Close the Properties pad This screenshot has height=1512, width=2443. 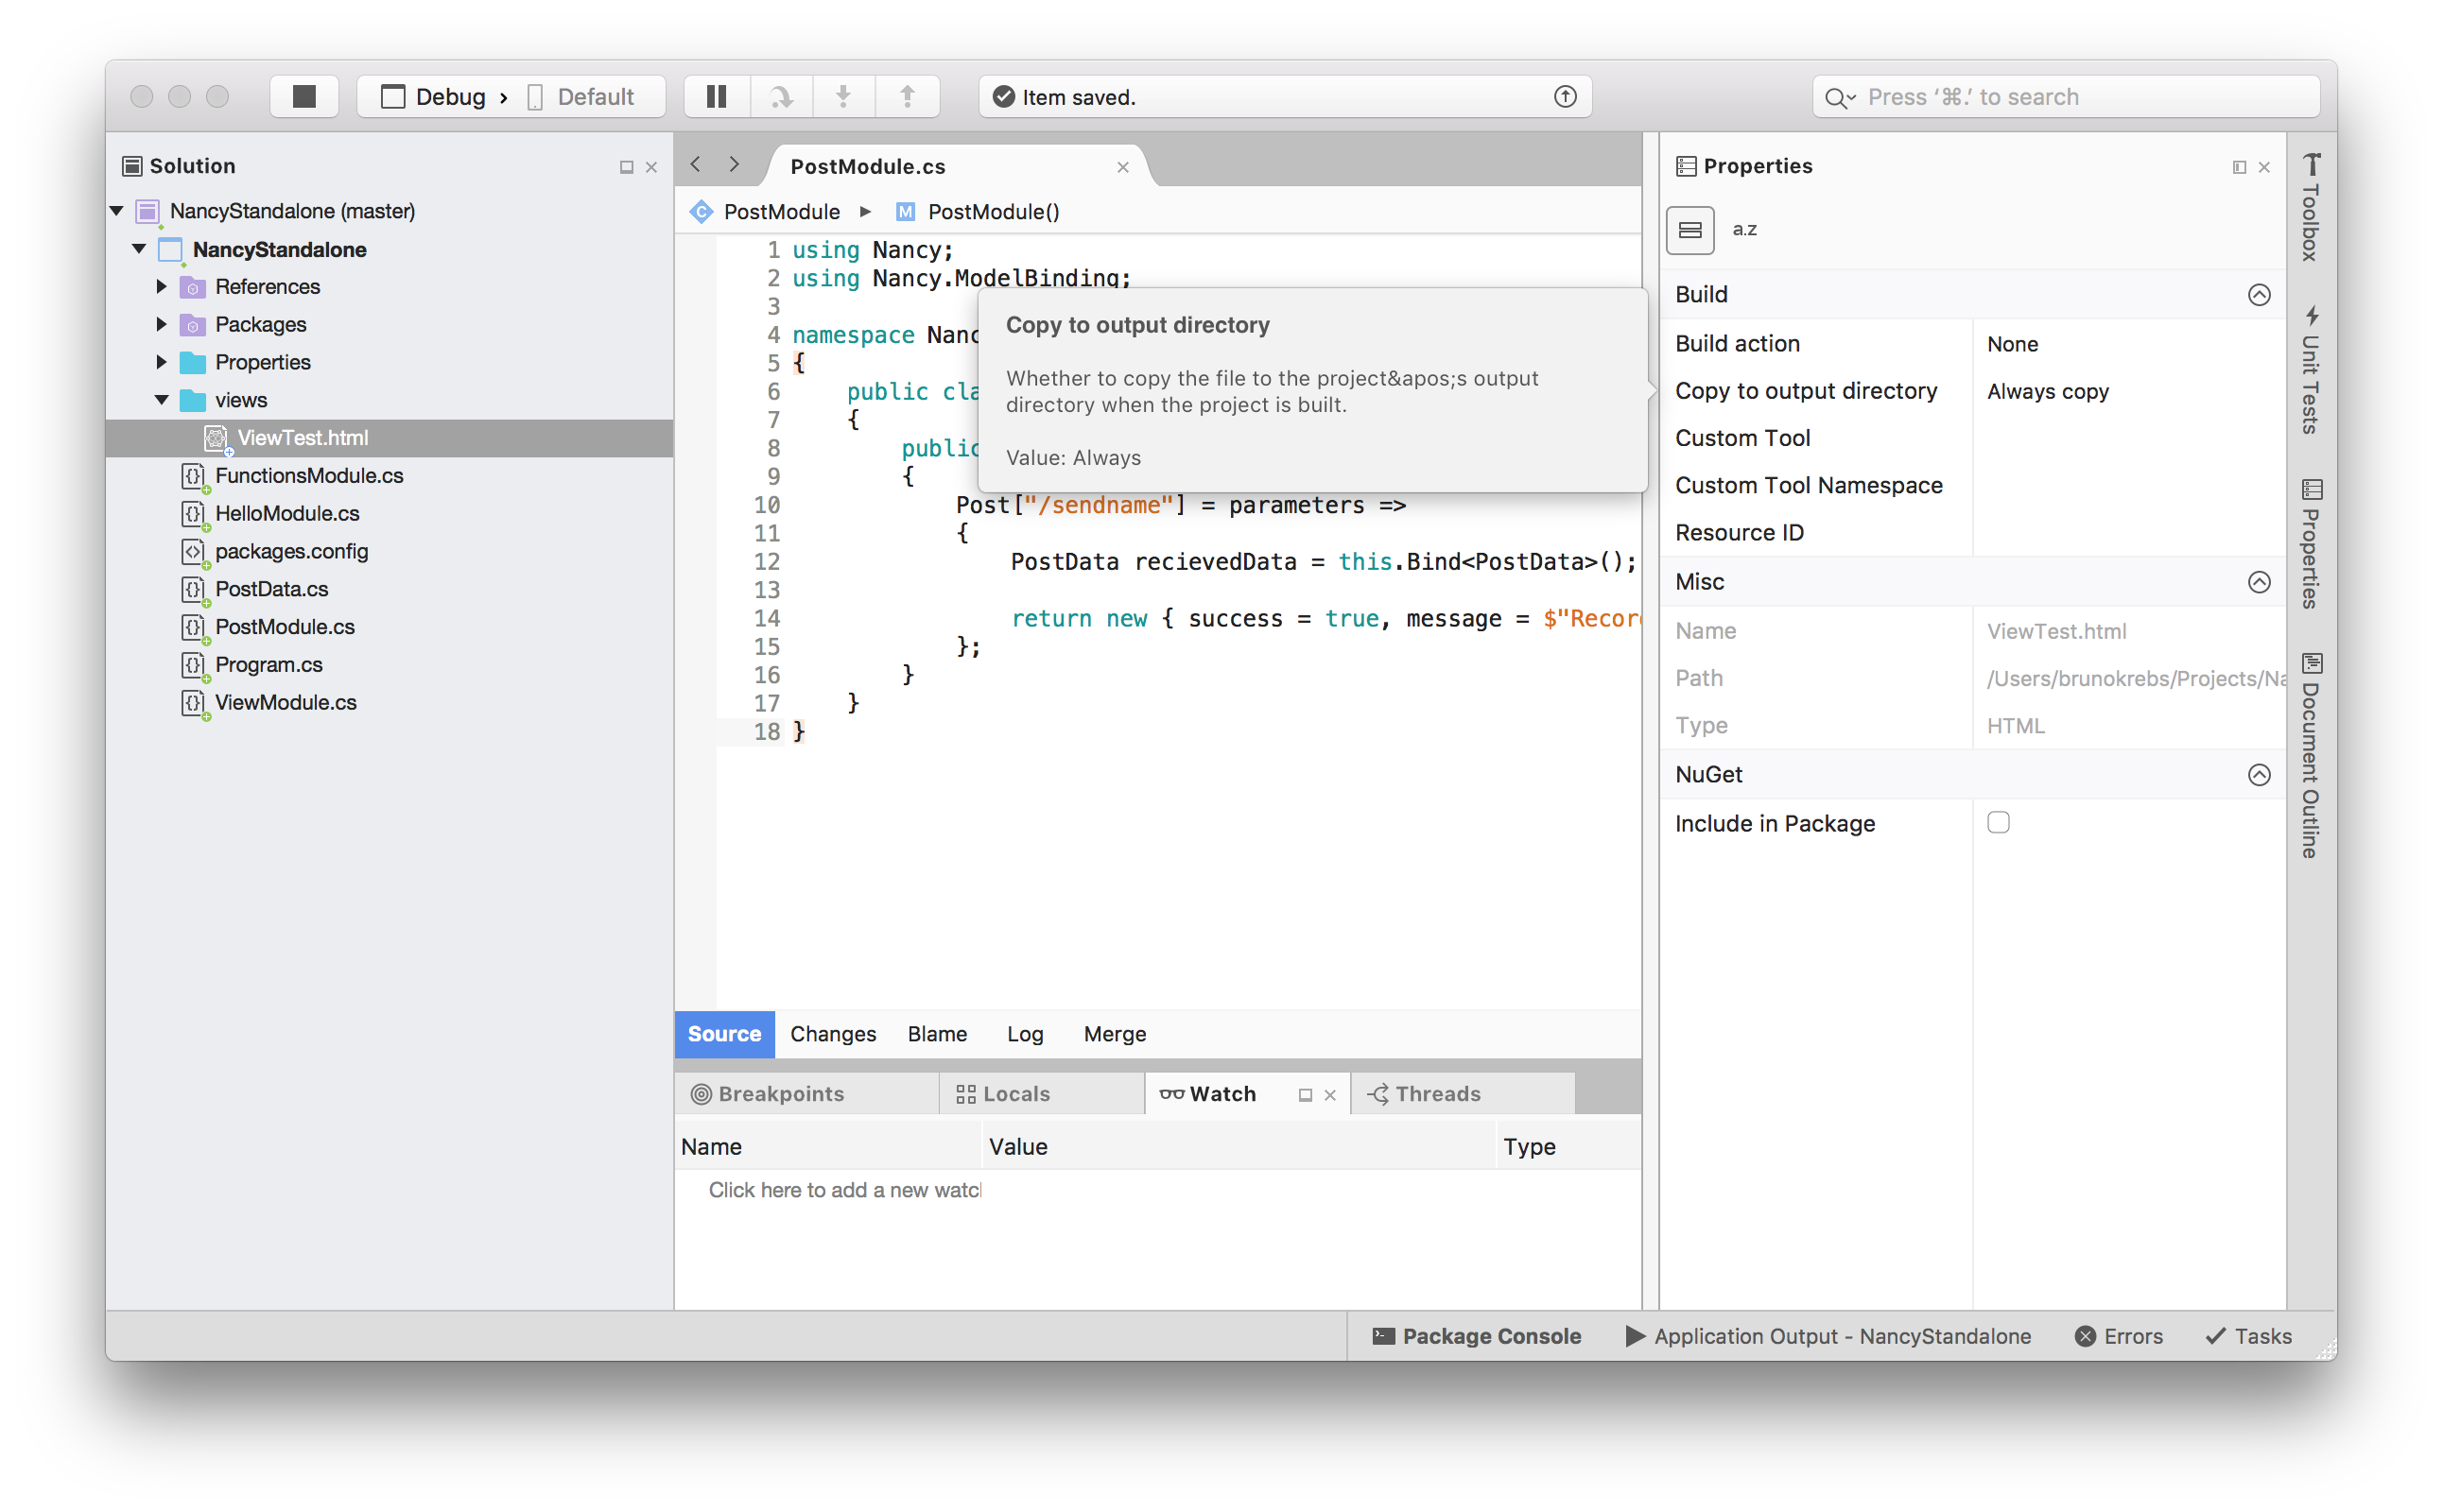point(2264,167)
